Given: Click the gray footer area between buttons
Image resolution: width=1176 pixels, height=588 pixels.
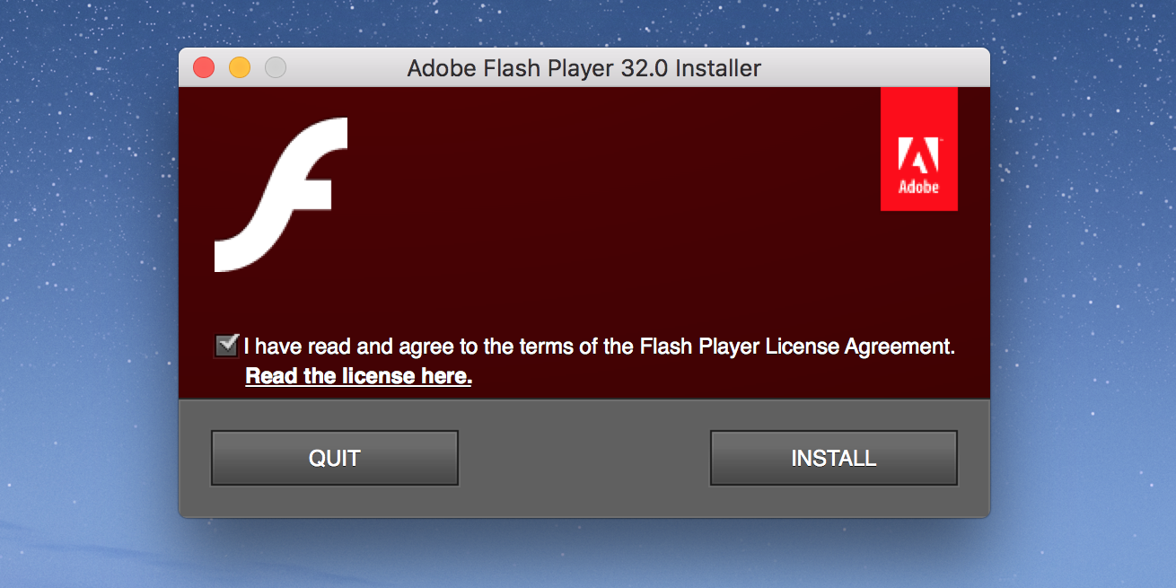Looking at the screenshot, I should (x=584, y=458).
